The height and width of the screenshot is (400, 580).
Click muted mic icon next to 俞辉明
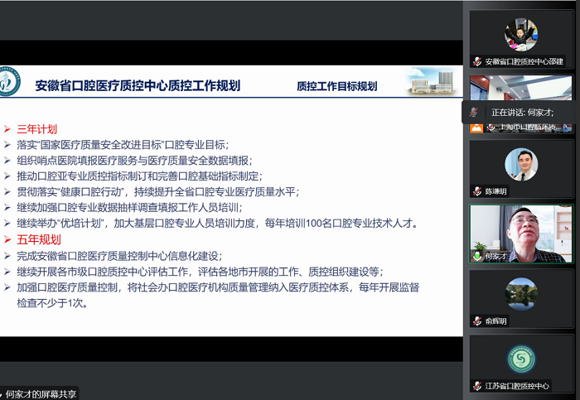[477, 320]
